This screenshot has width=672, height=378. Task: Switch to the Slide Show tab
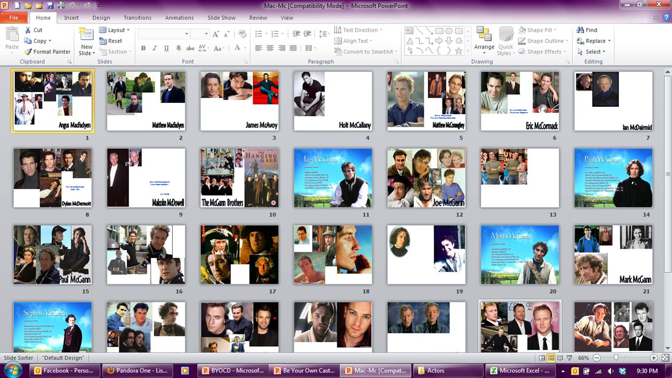221,18
